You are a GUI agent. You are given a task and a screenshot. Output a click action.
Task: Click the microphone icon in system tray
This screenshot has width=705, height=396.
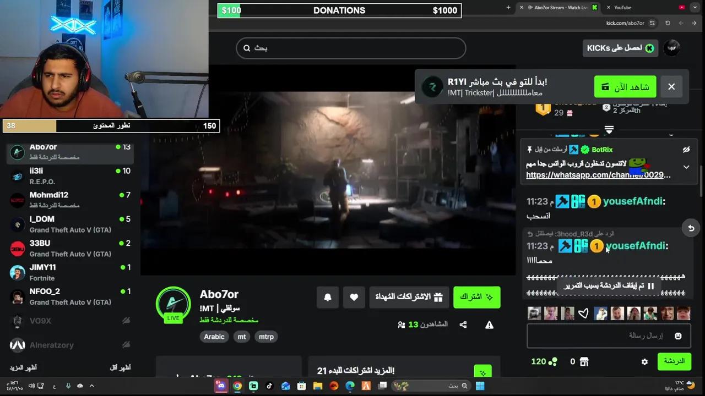68,386
